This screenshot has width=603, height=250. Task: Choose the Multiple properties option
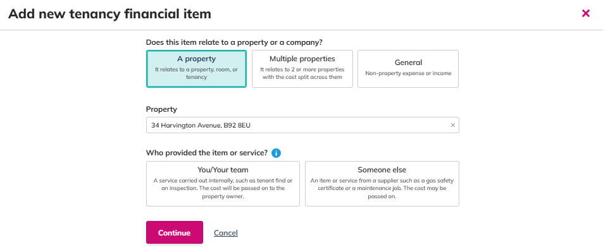pyautogui.click(x=302, y=69)
